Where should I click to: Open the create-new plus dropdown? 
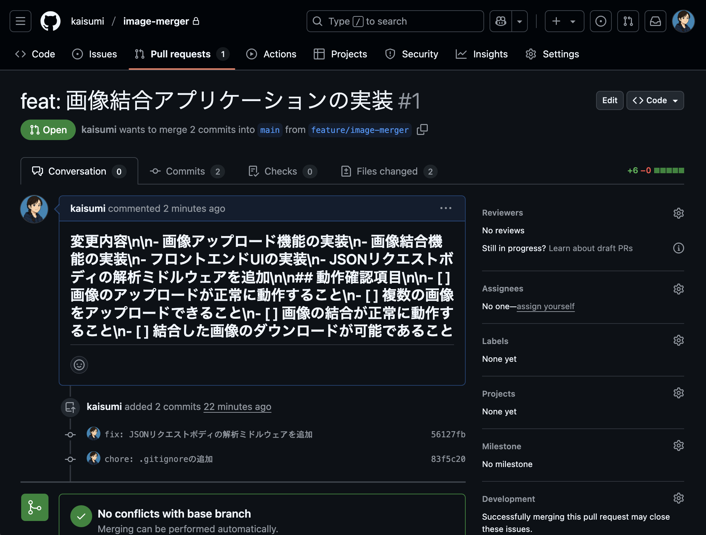564,21
